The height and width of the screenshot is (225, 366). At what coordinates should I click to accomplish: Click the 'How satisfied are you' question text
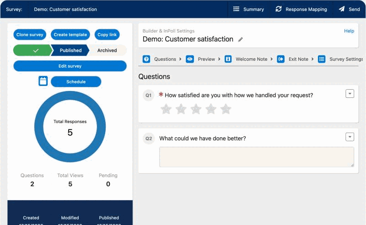(239, 95)
